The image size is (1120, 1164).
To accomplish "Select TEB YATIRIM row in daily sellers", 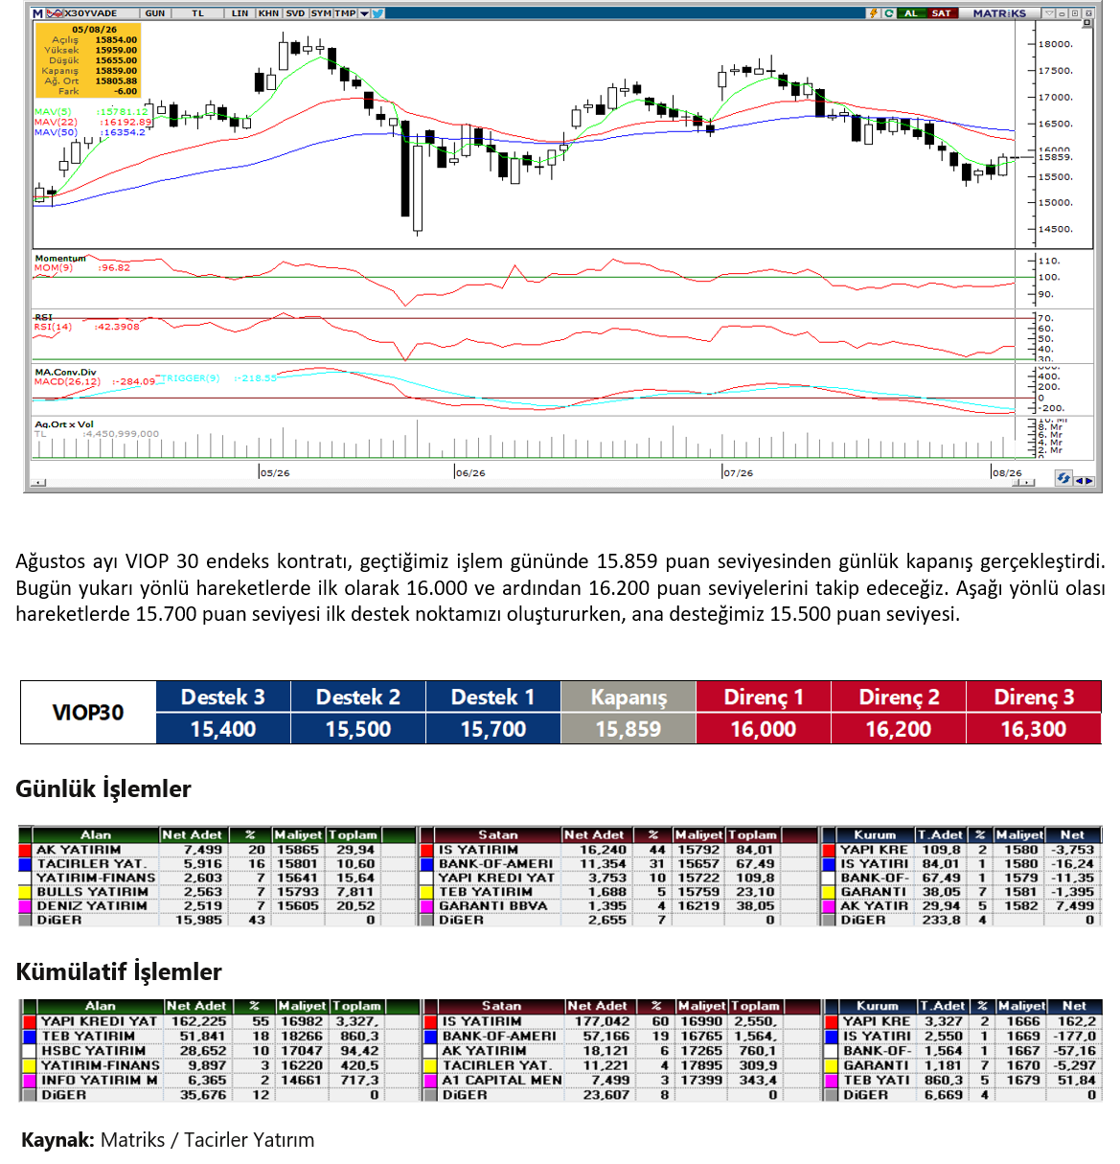I will (x=620, y=892).
